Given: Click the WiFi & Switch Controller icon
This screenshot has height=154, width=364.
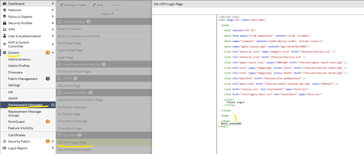Looking at the screenshot, I should coord(4,44).
